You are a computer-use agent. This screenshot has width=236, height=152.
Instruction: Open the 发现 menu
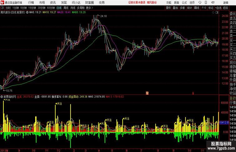click(x=64, y=2)
